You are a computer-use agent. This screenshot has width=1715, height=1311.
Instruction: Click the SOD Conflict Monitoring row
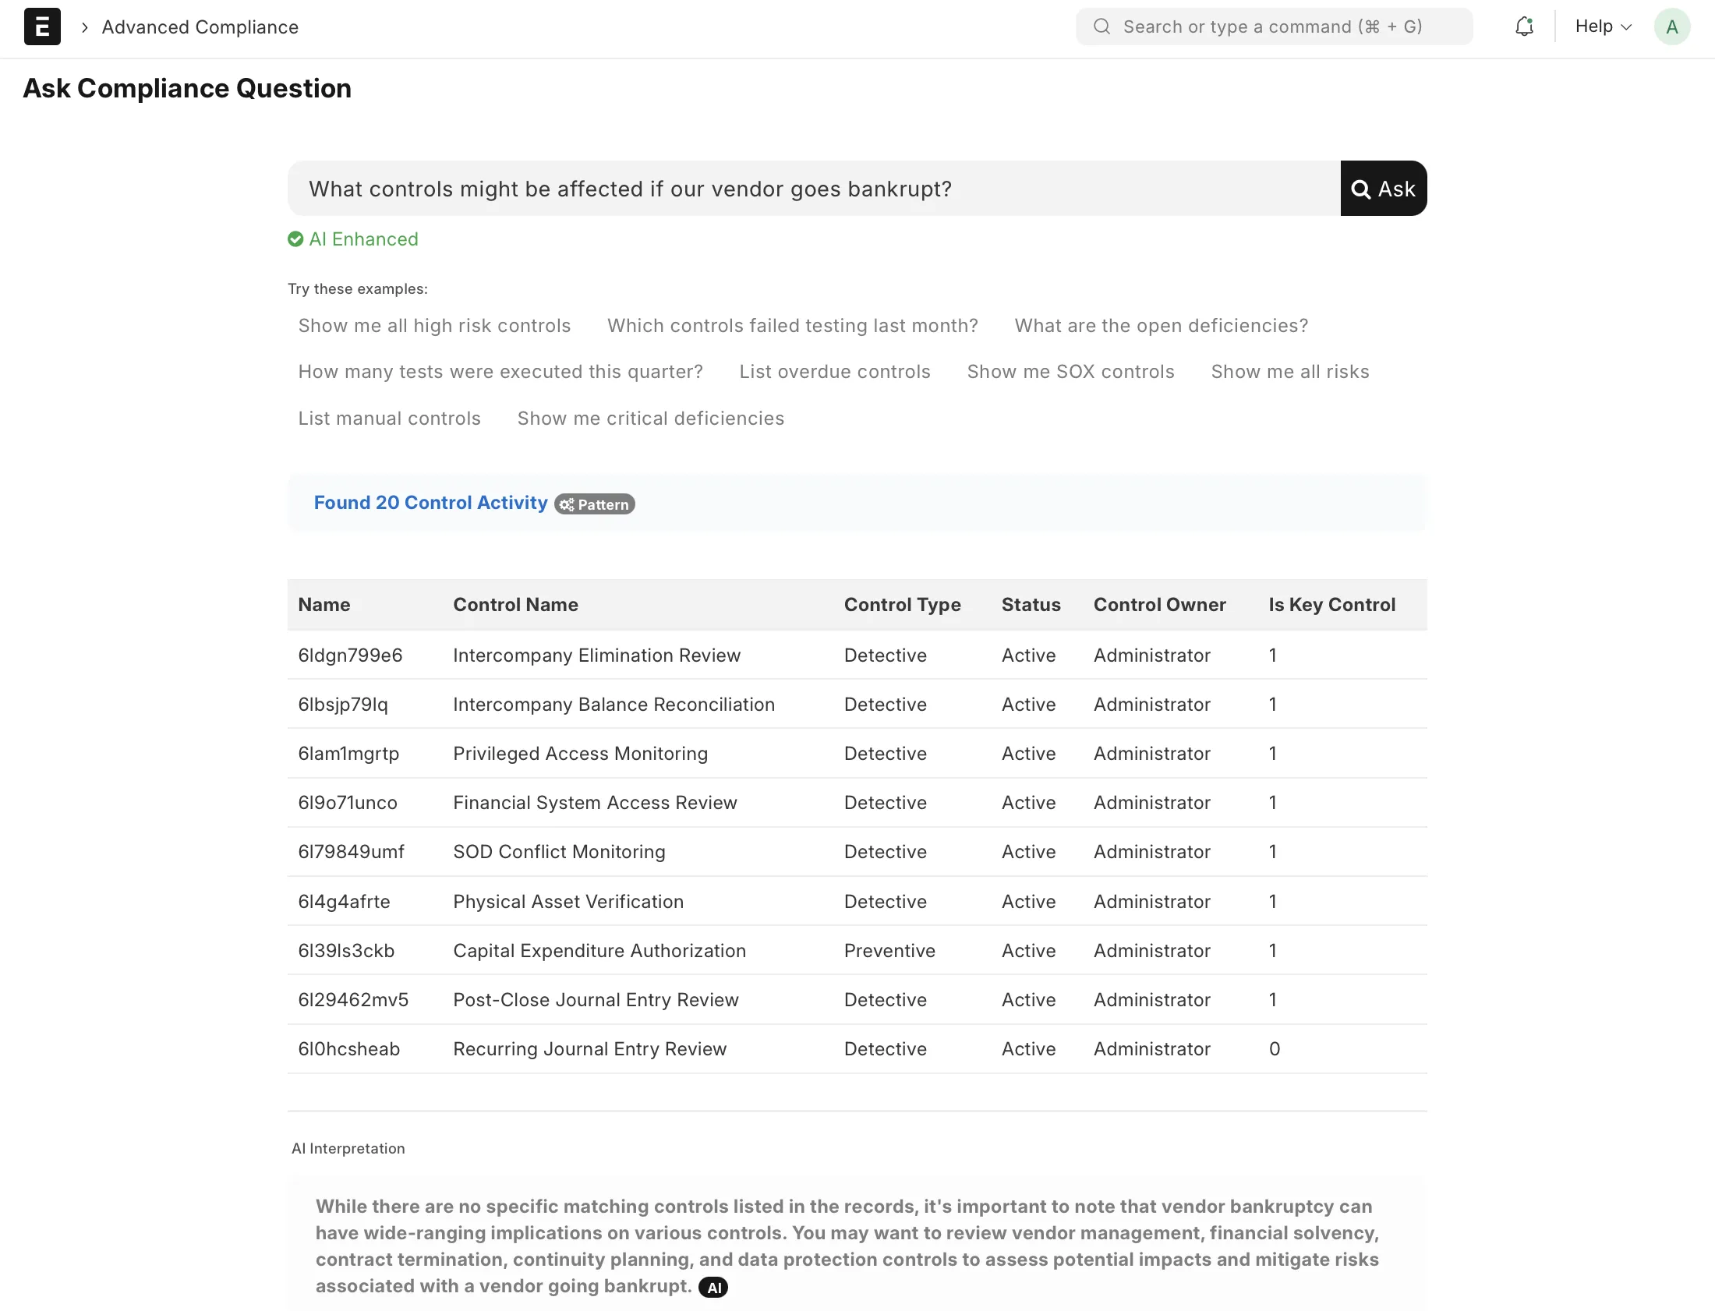tap(559, 851)
